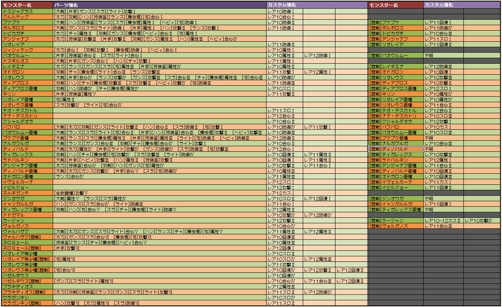Select the パーツ強化 column header
This screenshot has width=502, height=307.
[160, 5]
